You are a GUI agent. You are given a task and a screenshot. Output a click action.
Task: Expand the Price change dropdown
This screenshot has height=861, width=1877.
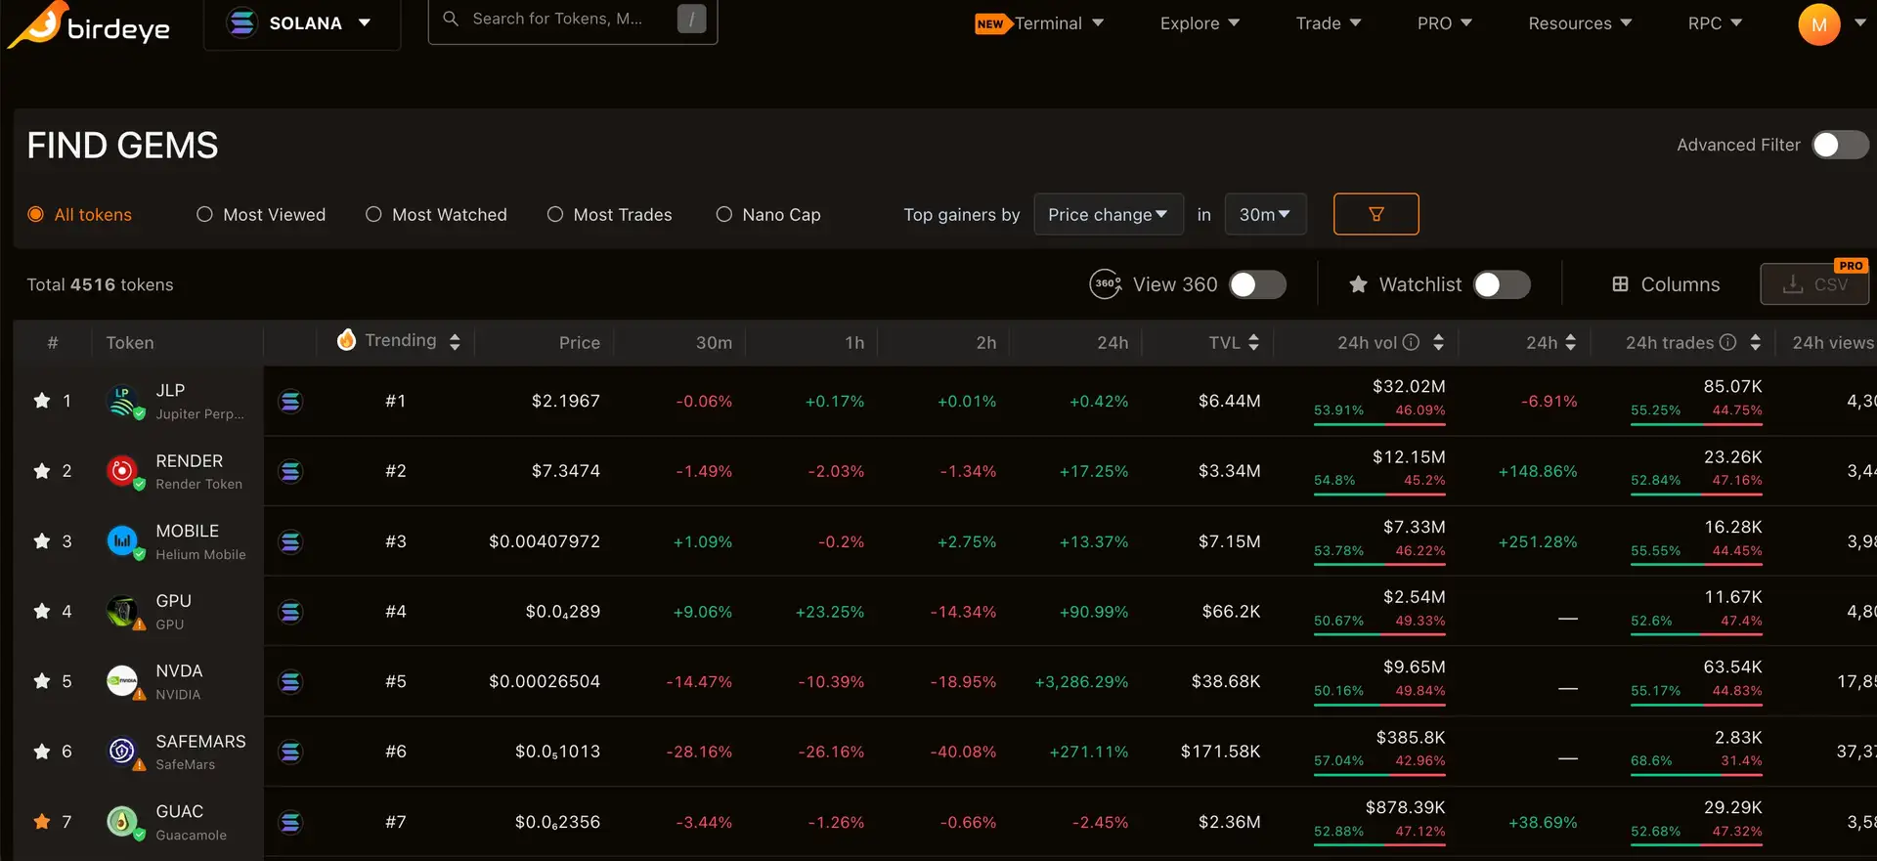click(x=1108, y=214)
